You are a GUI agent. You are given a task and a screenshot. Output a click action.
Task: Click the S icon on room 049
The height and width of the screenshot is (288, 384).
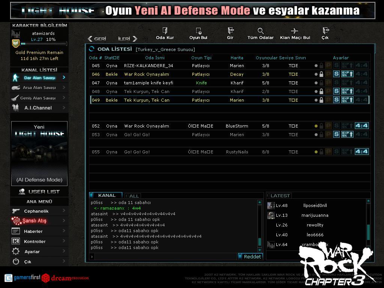tap(336, 100)
